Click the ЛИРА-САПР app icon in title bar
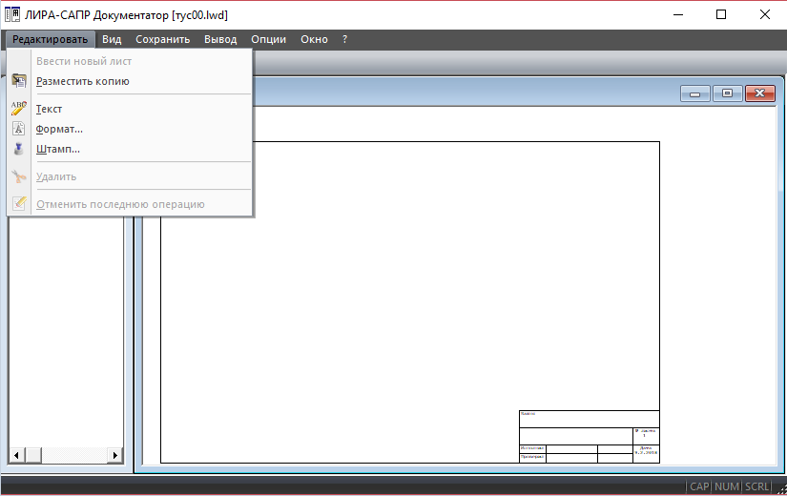 coord(12,14)
